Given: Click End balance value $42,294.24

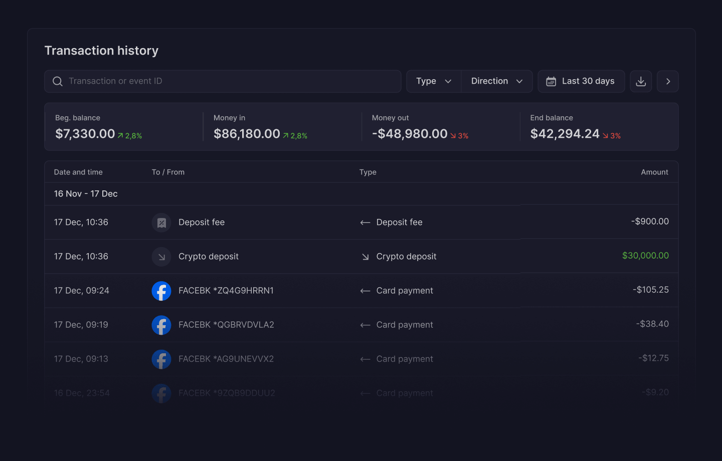Looking at the screenshot, I should (x=565, y=134).
